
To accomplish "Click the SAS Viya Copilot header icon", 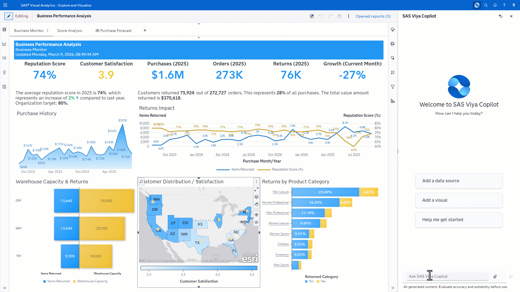I will pyautogui.click(x=477, y=5).
